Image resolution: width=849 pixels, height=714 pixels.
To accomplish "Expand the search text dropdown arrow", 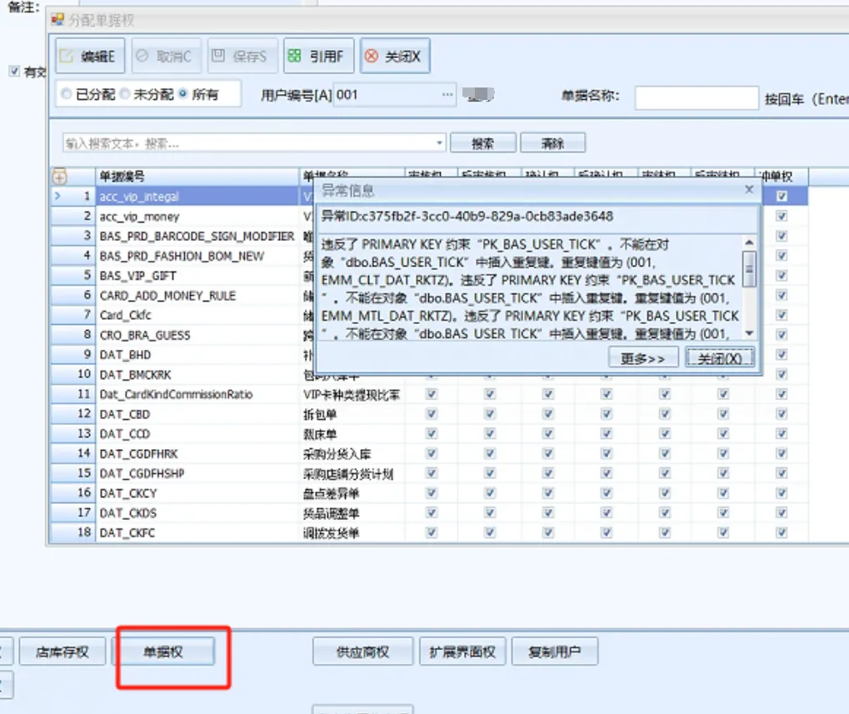I will click(x=440, y=143).
